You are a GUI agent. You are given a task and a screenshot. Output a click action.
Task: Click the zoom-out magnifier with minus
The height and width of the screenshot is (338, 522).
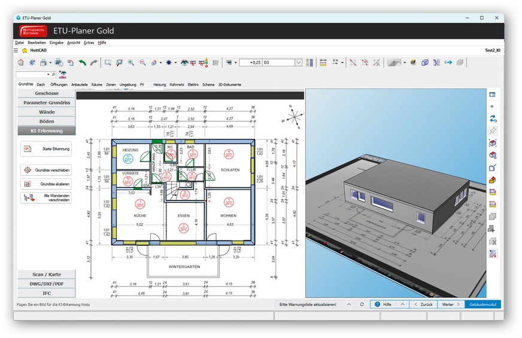[142, 63]
